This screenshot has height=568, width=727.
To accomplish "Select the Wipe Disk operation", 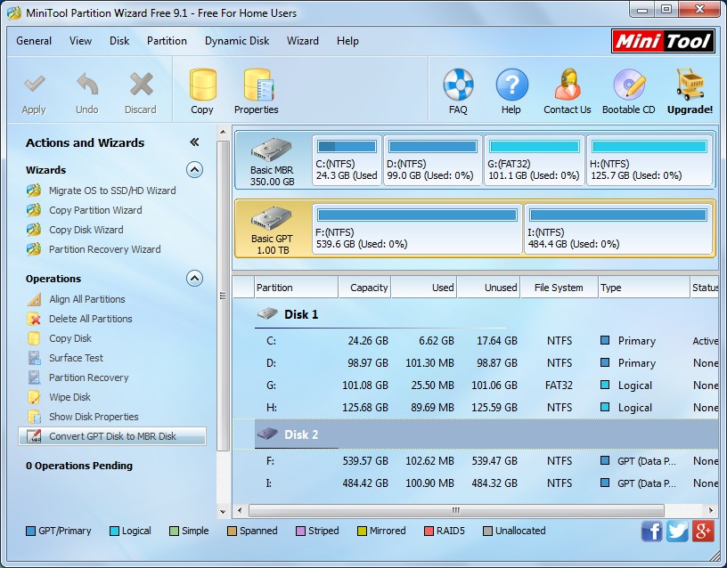I will (69, 397).
